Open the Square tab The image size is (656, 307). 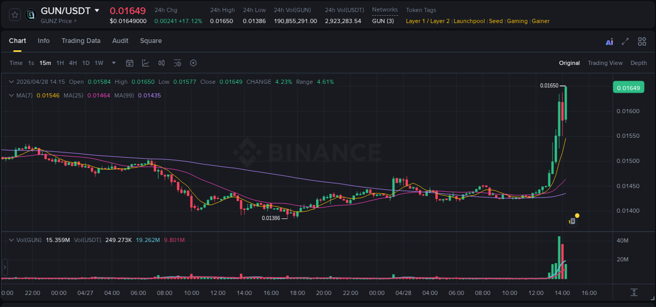(x=151, y=41)
